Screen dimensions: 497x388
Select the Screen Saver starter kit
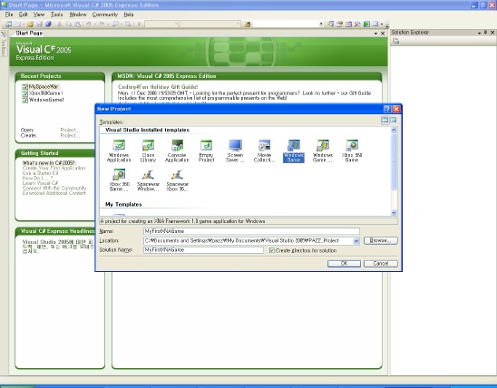coord(235,151)
